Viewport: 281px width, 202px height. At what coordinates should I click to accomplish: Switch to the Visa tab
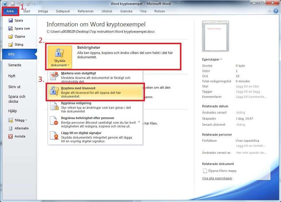point(143,11)
